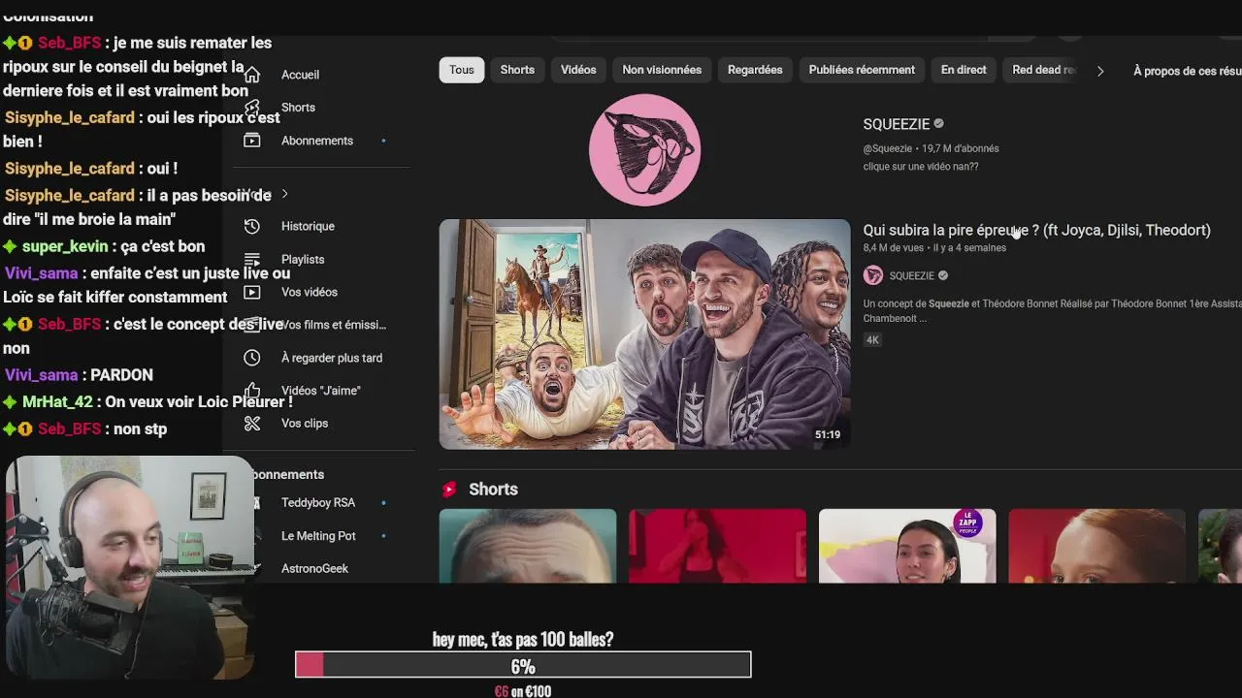This screenshot has height=698, width=1242.
Task: Open Vidéos "J'aime" in sidebar
Action: [320, 391]
